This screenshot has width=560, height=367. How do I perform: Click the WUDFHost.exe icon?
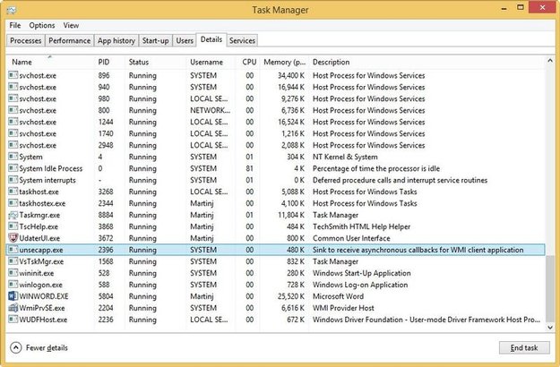[x=13, y=320]
